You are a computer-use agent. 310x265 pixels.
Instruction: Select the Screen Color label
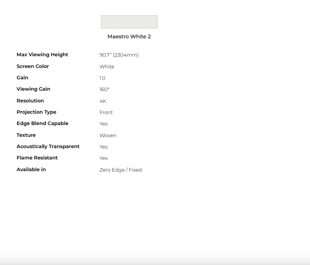point(33,66)
